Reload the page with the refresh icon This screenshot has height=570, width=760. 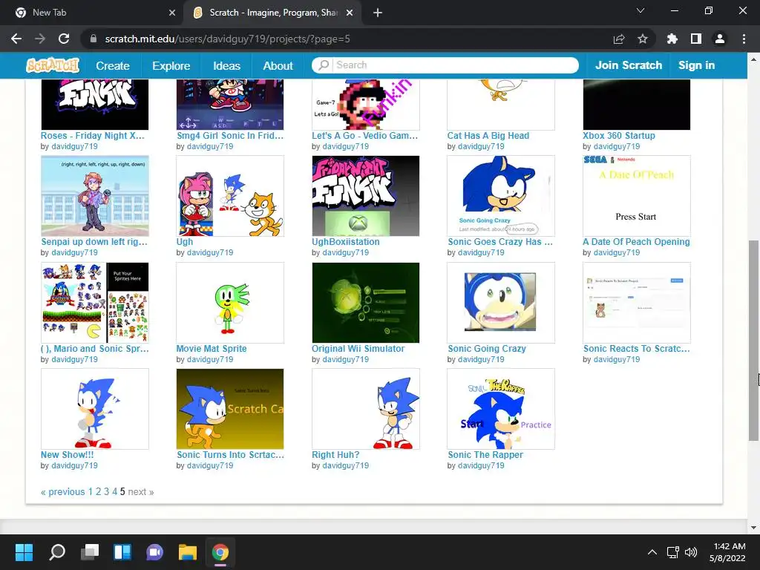pyautogui.click(x=64, y=39)
